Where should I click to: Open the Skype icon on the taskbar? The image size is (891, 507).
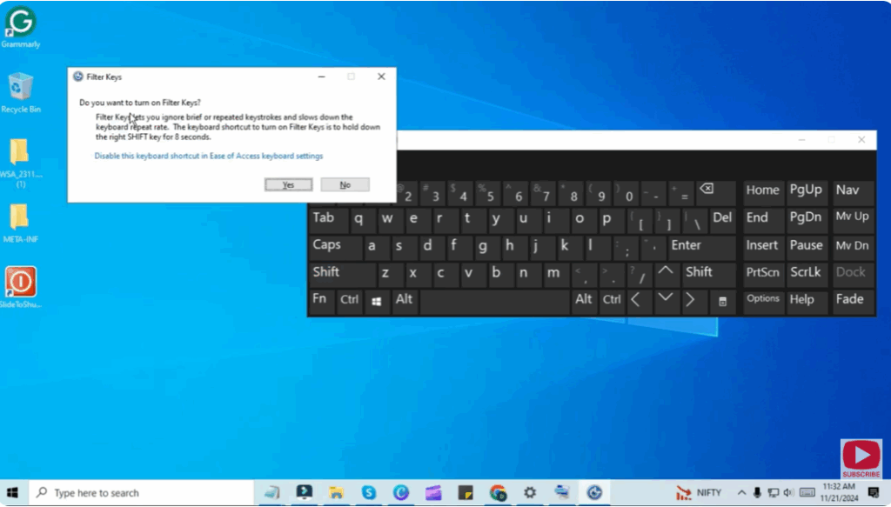(369, 492)
